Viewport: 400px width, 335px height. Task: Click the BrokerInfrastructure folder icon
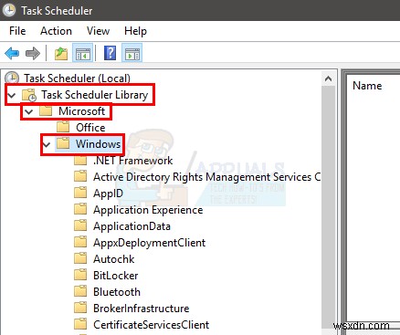pyautogui.click(x=80, y=309)
